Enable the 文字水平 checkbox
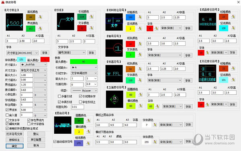This screenshot has width=241, height=151. 7,120
